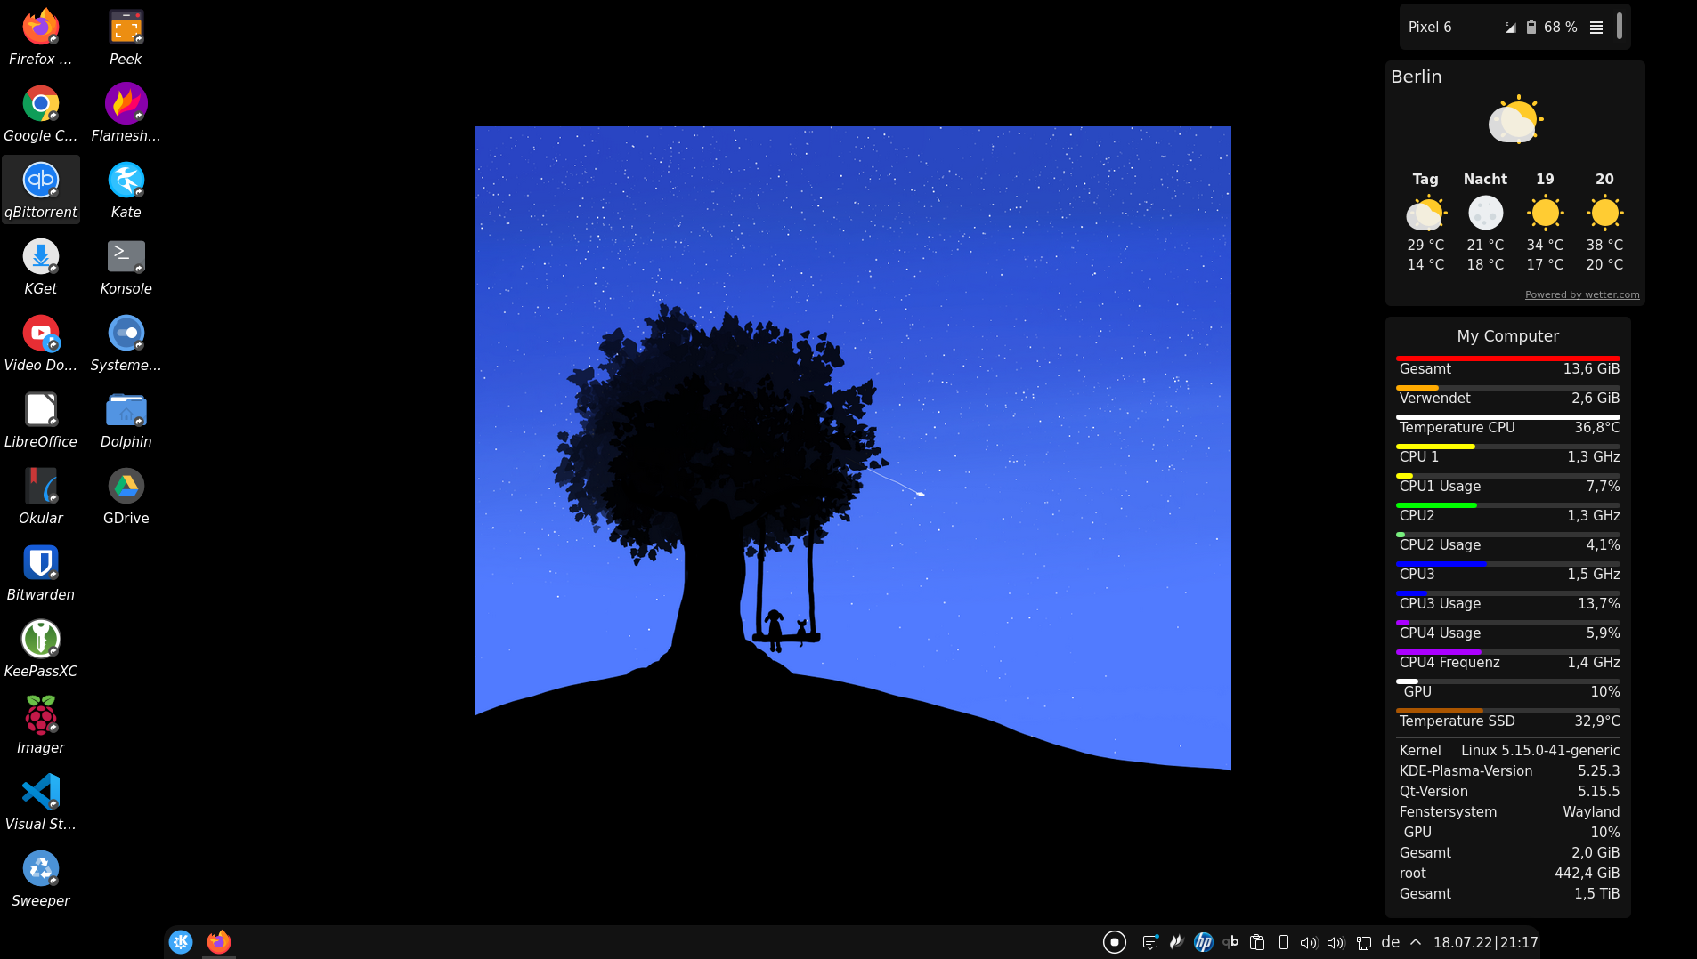
Task: Open Kate text editor icon
Action: click(126, 190)
